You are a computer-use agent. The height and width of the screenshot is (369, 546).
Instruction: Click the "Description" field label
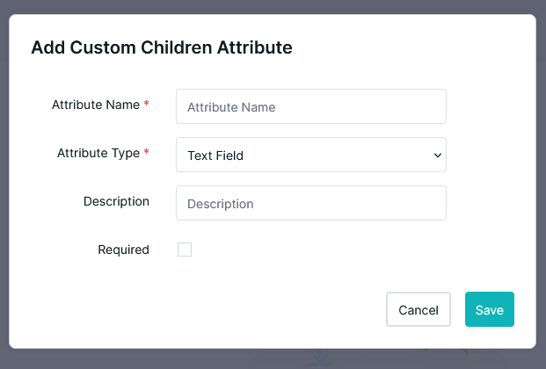(x=116, y=201)
